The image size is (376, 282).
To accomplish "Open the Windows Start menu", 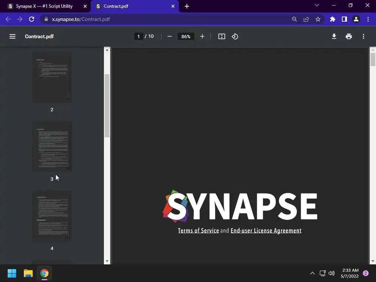I will [12, 273].
